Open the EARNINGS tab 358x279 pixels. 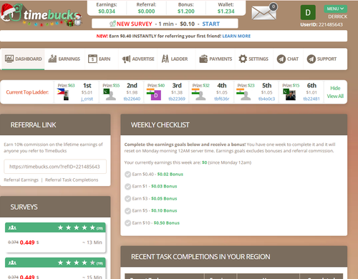click(x=64, y=59)
